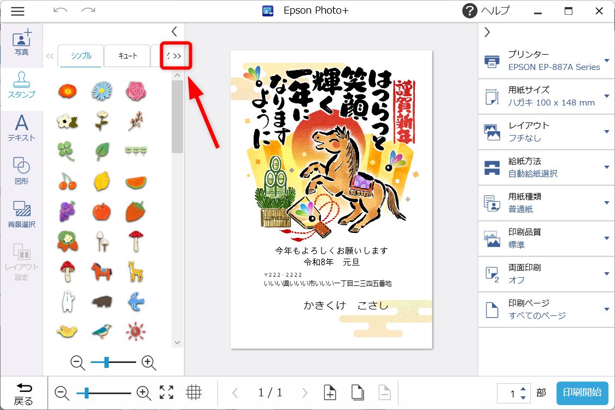Click the undo arrow in title bar

tap(60, 11)
